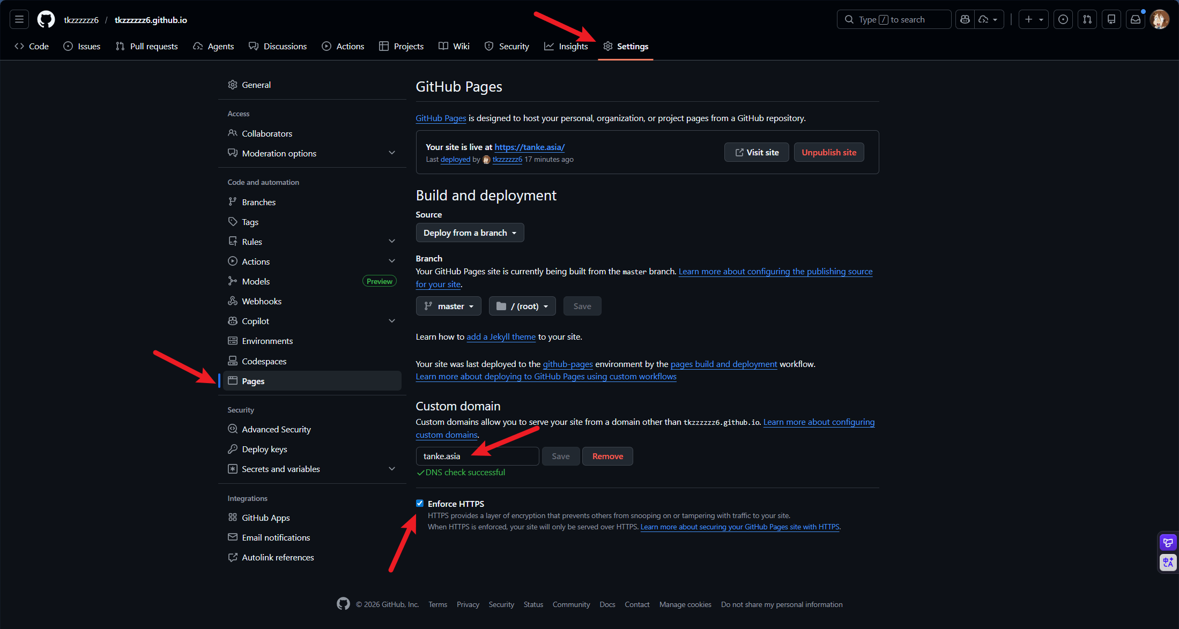This screenshot has height=629, width=1179.
Task: Click inside the custom domain input field
Action: [477, 456]
